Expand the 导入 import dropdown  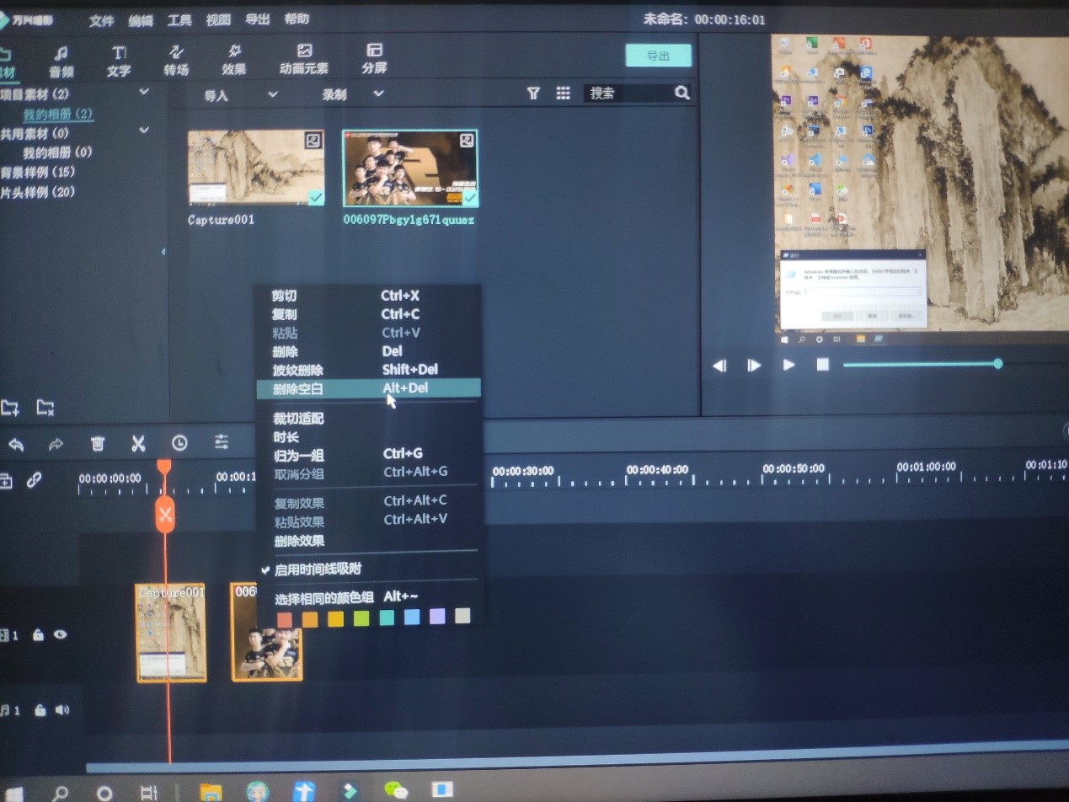[272, 94]
